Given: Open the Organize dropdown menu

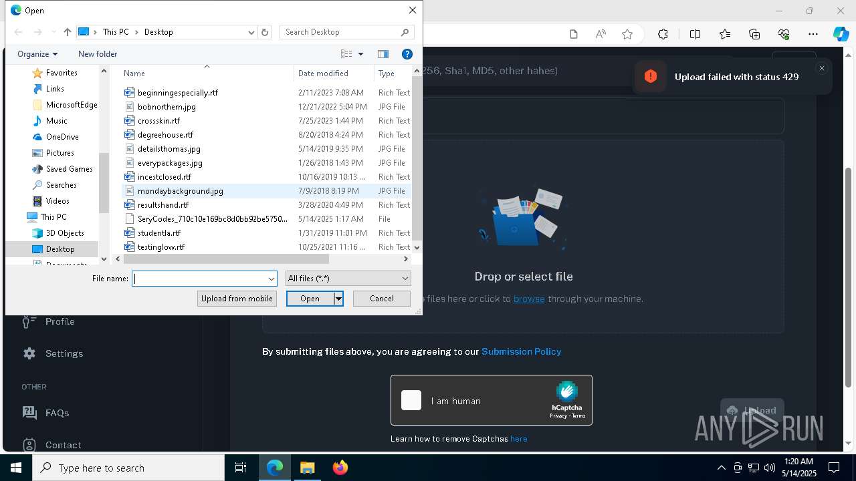Looking at the screenshot, I should pyautogui.click(x=37, y=54).
